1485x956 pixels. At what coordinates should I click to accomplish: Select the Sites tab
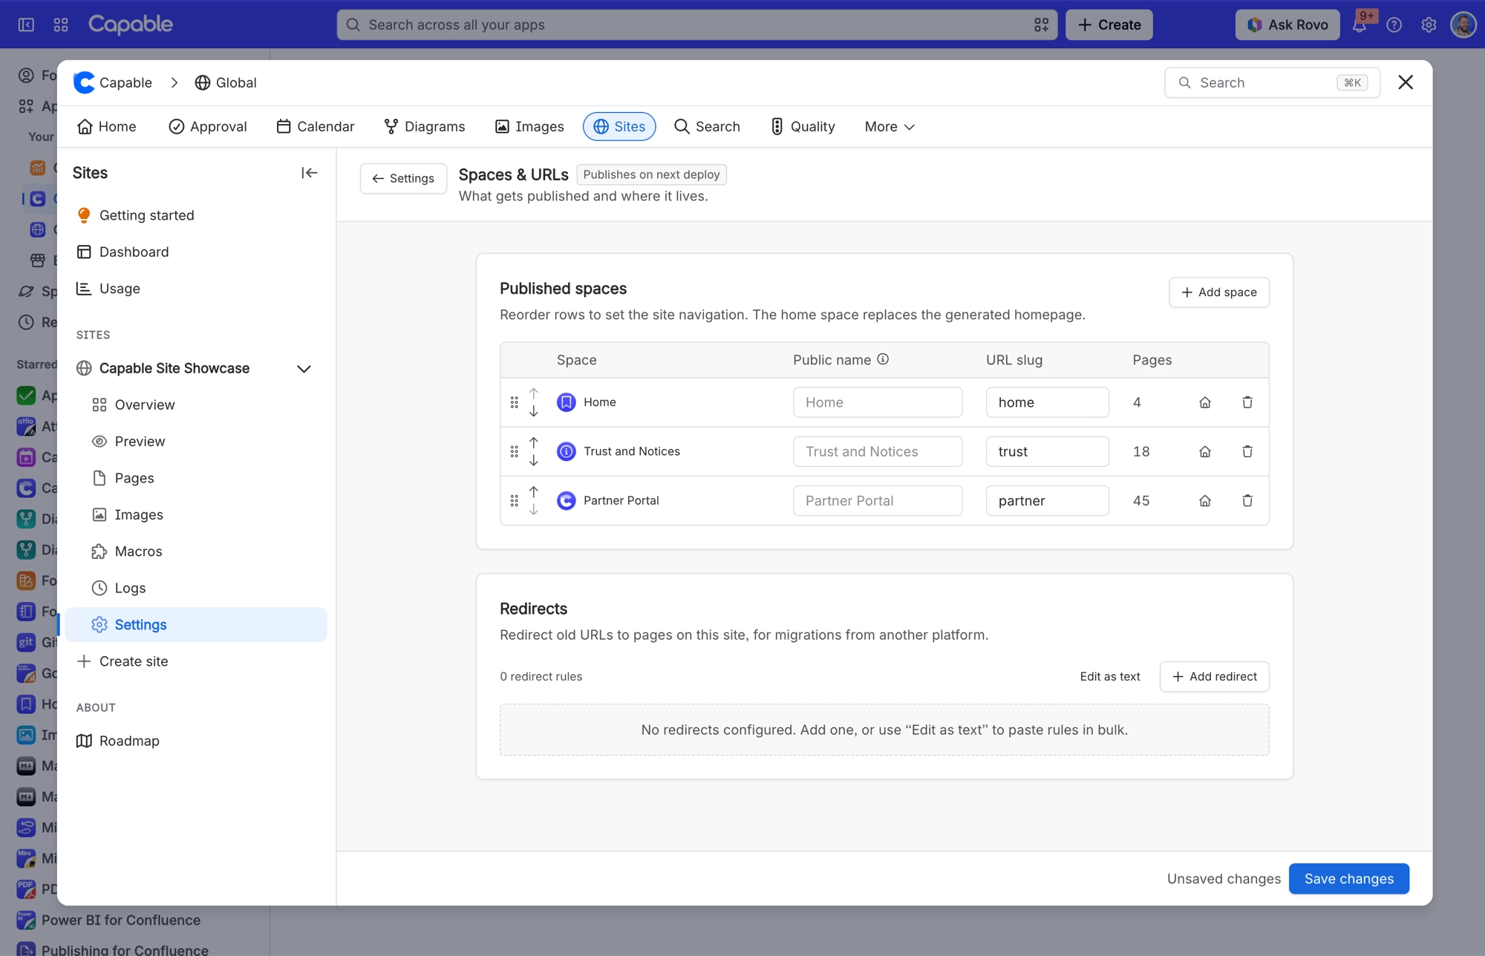(619, 127)
